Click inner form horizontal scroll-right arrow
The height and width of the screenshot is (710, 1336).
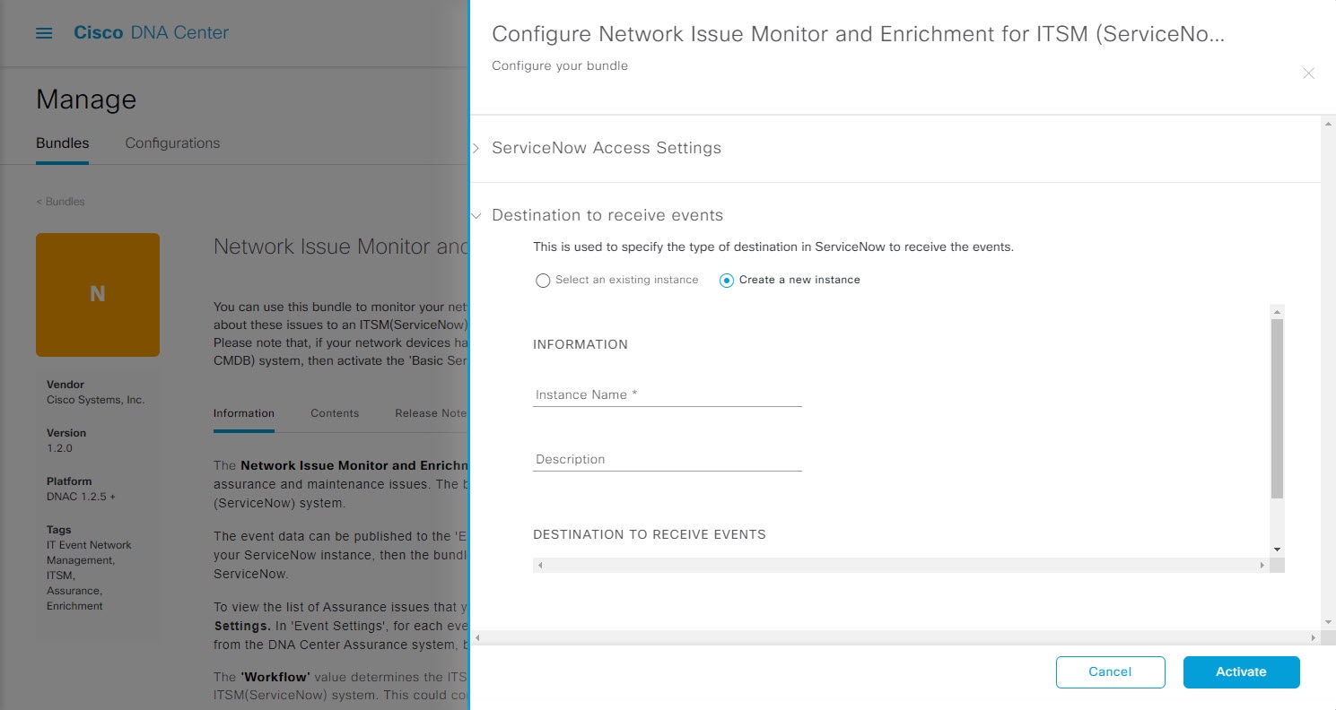1262,566
